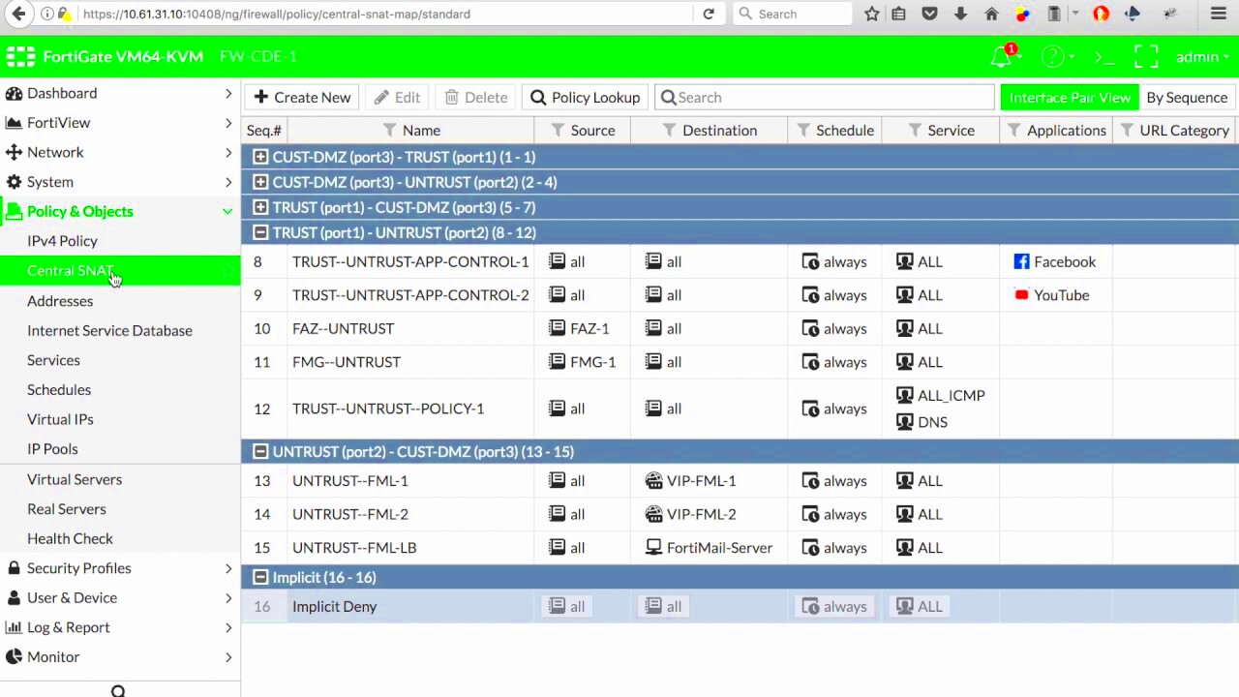Click the YouTube application icon on policy 9
Screen dimensions: 1239x697
pos(1021,295)
